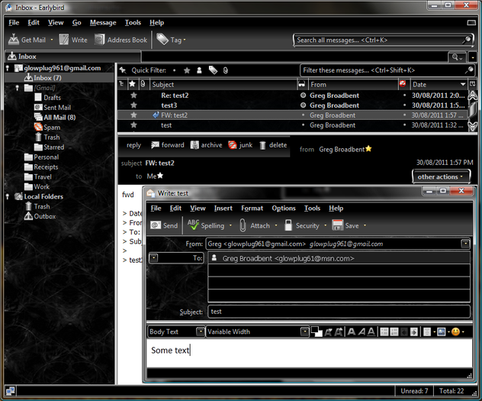Screen dimensions: 482x401
Task: Open the To recipient type dropdown
Action: 153,257
